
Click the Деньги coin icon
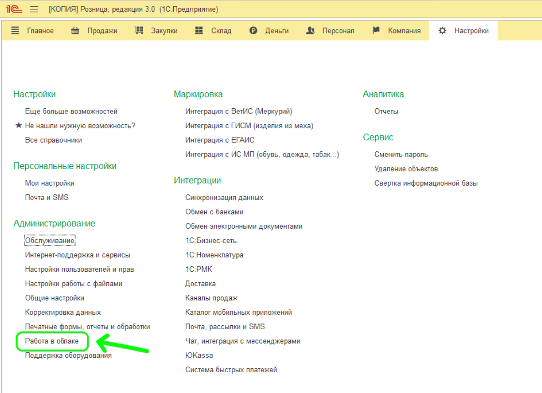click(254, 31)
